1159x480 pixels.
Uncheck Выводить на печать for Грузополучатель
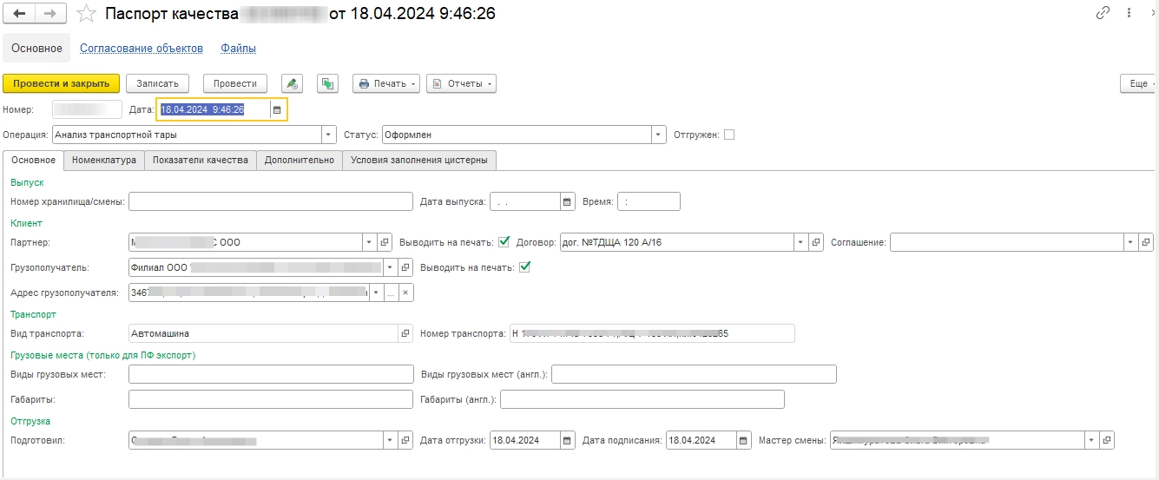(x=524, y=267)
